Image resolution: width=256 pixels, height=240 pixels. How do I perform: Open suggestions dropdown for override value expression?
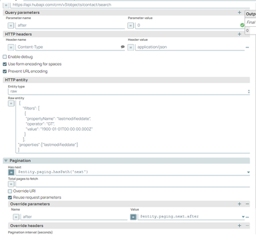tap(243, 217)
